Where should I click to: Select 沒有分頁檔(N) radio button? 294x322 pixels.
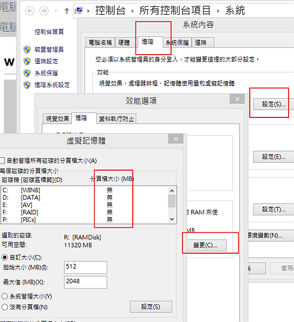point(4,307)
